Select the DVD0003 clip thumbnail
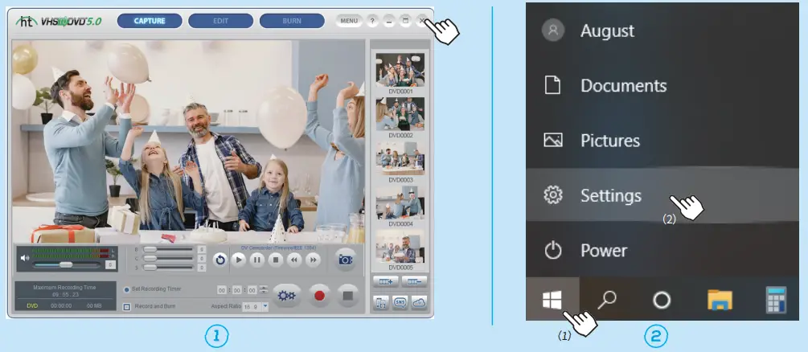 [400, 158]
